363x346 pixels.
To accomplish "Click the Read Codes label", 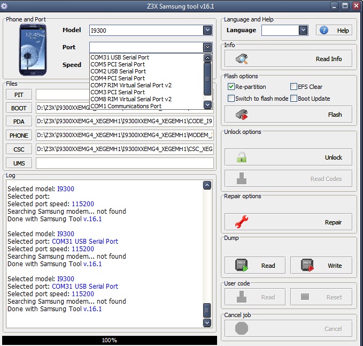I will (x=326, y=179).
